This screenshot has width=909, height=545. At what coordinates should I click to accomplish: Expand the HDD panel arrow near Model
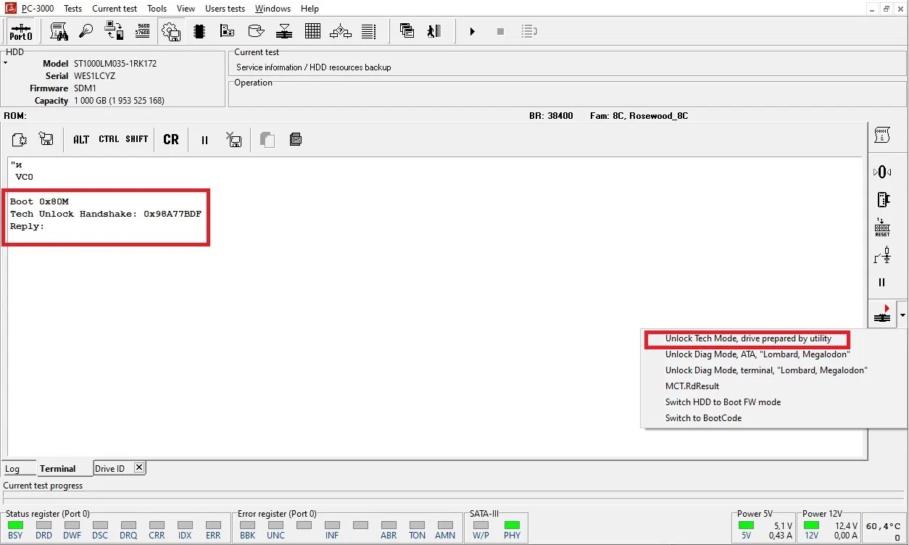click(x=6, y=64)
